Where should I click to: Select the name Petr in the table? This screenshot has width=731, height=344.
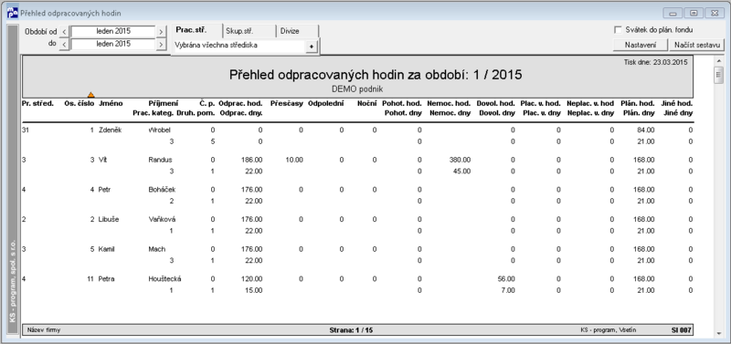pos(104,190)
